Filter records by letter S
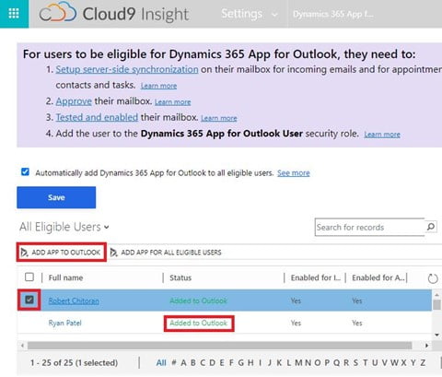 (x=355, y=363)
